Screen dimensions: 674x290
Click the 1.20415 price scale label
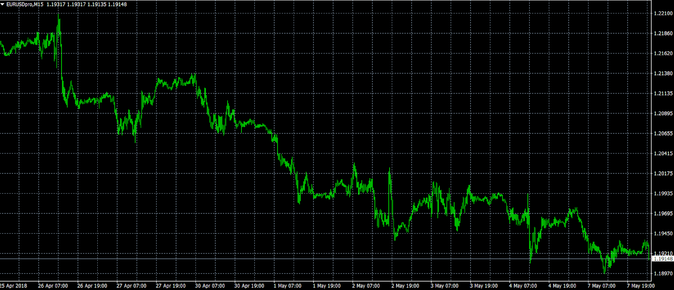(663, 153)
